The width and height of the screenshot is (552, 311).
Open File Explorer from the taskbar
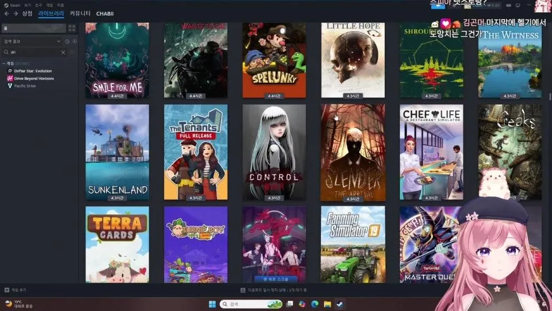pyautogui.click(x=327, y=304)
